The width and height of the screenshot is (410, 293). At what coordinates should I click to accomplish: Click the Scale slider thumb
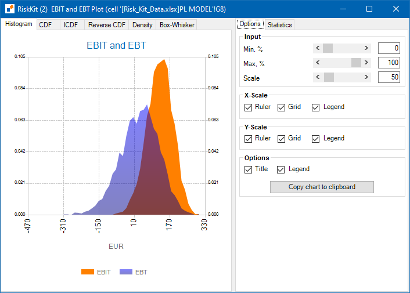(329, 77)
